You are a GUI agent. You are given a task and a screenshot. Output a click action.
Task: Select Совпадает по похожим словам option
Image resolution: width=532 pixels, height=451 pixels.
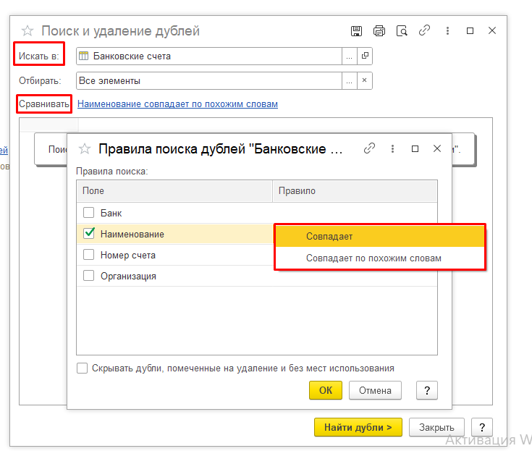click(373, 258)
